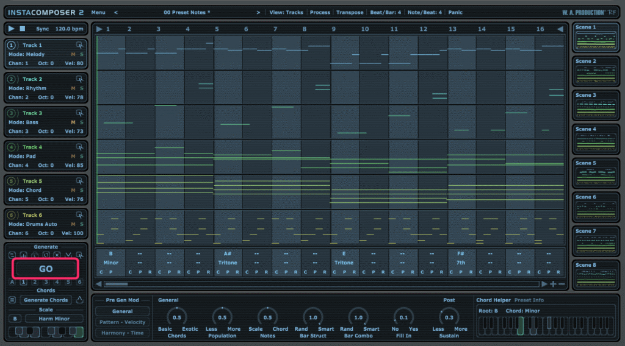Click timeline start marker arrow before bar 1
Image resolution: width=625 pixels, height=346 pixels.
pos(99,29)
